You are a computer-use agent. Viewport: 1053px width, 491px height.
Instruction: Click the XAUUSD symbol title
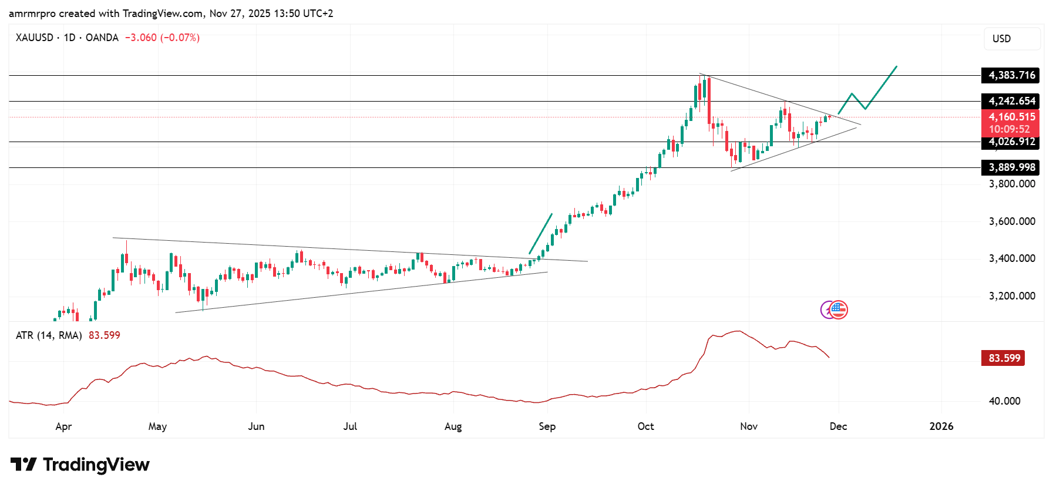click(34, 38)
